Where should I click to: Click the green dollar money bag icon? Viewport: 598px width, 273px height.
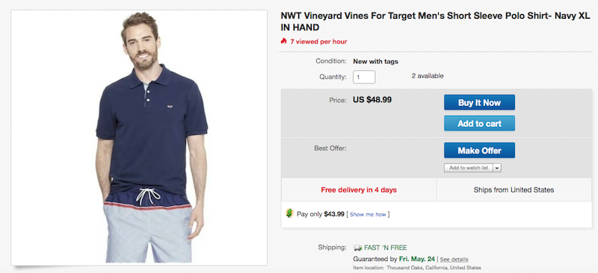[289, 213]
